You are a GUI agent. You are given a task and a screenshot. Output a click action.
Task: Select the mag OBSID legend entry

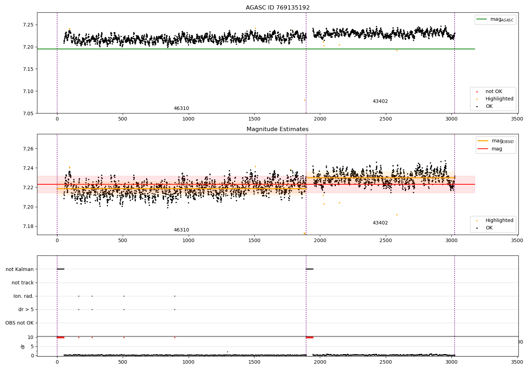pos(496,141)
